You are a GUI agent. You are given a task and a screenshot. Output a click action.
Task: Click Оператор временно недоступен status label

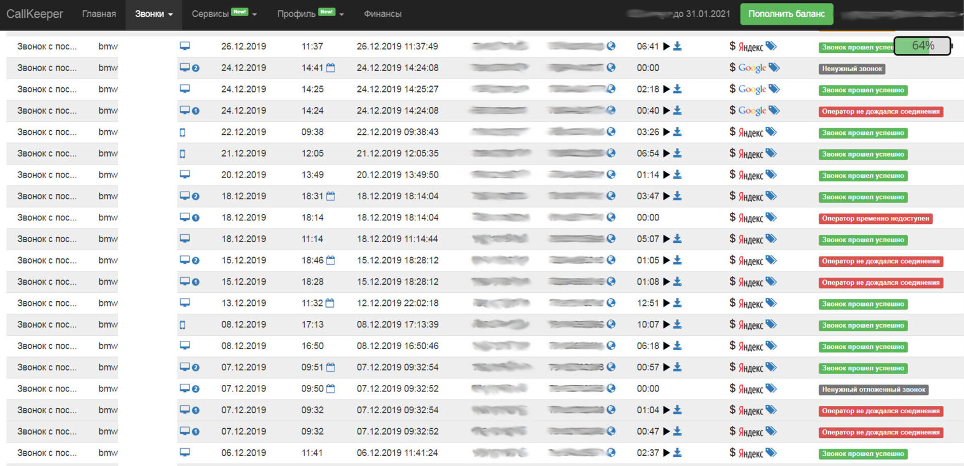[876, 219]
